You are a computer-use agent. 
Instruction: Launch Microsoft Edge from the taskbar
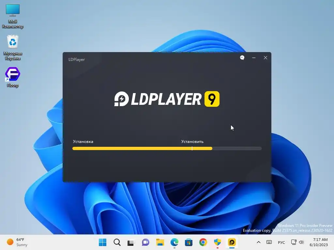click(175, 242)
